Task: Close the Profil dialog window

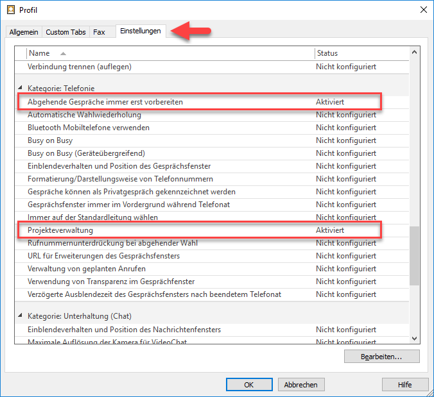Action: pyautogui.click(x=422, y=9)
